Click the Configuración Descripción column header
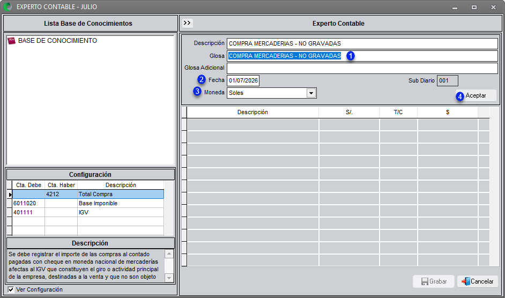 coord(121,185)
